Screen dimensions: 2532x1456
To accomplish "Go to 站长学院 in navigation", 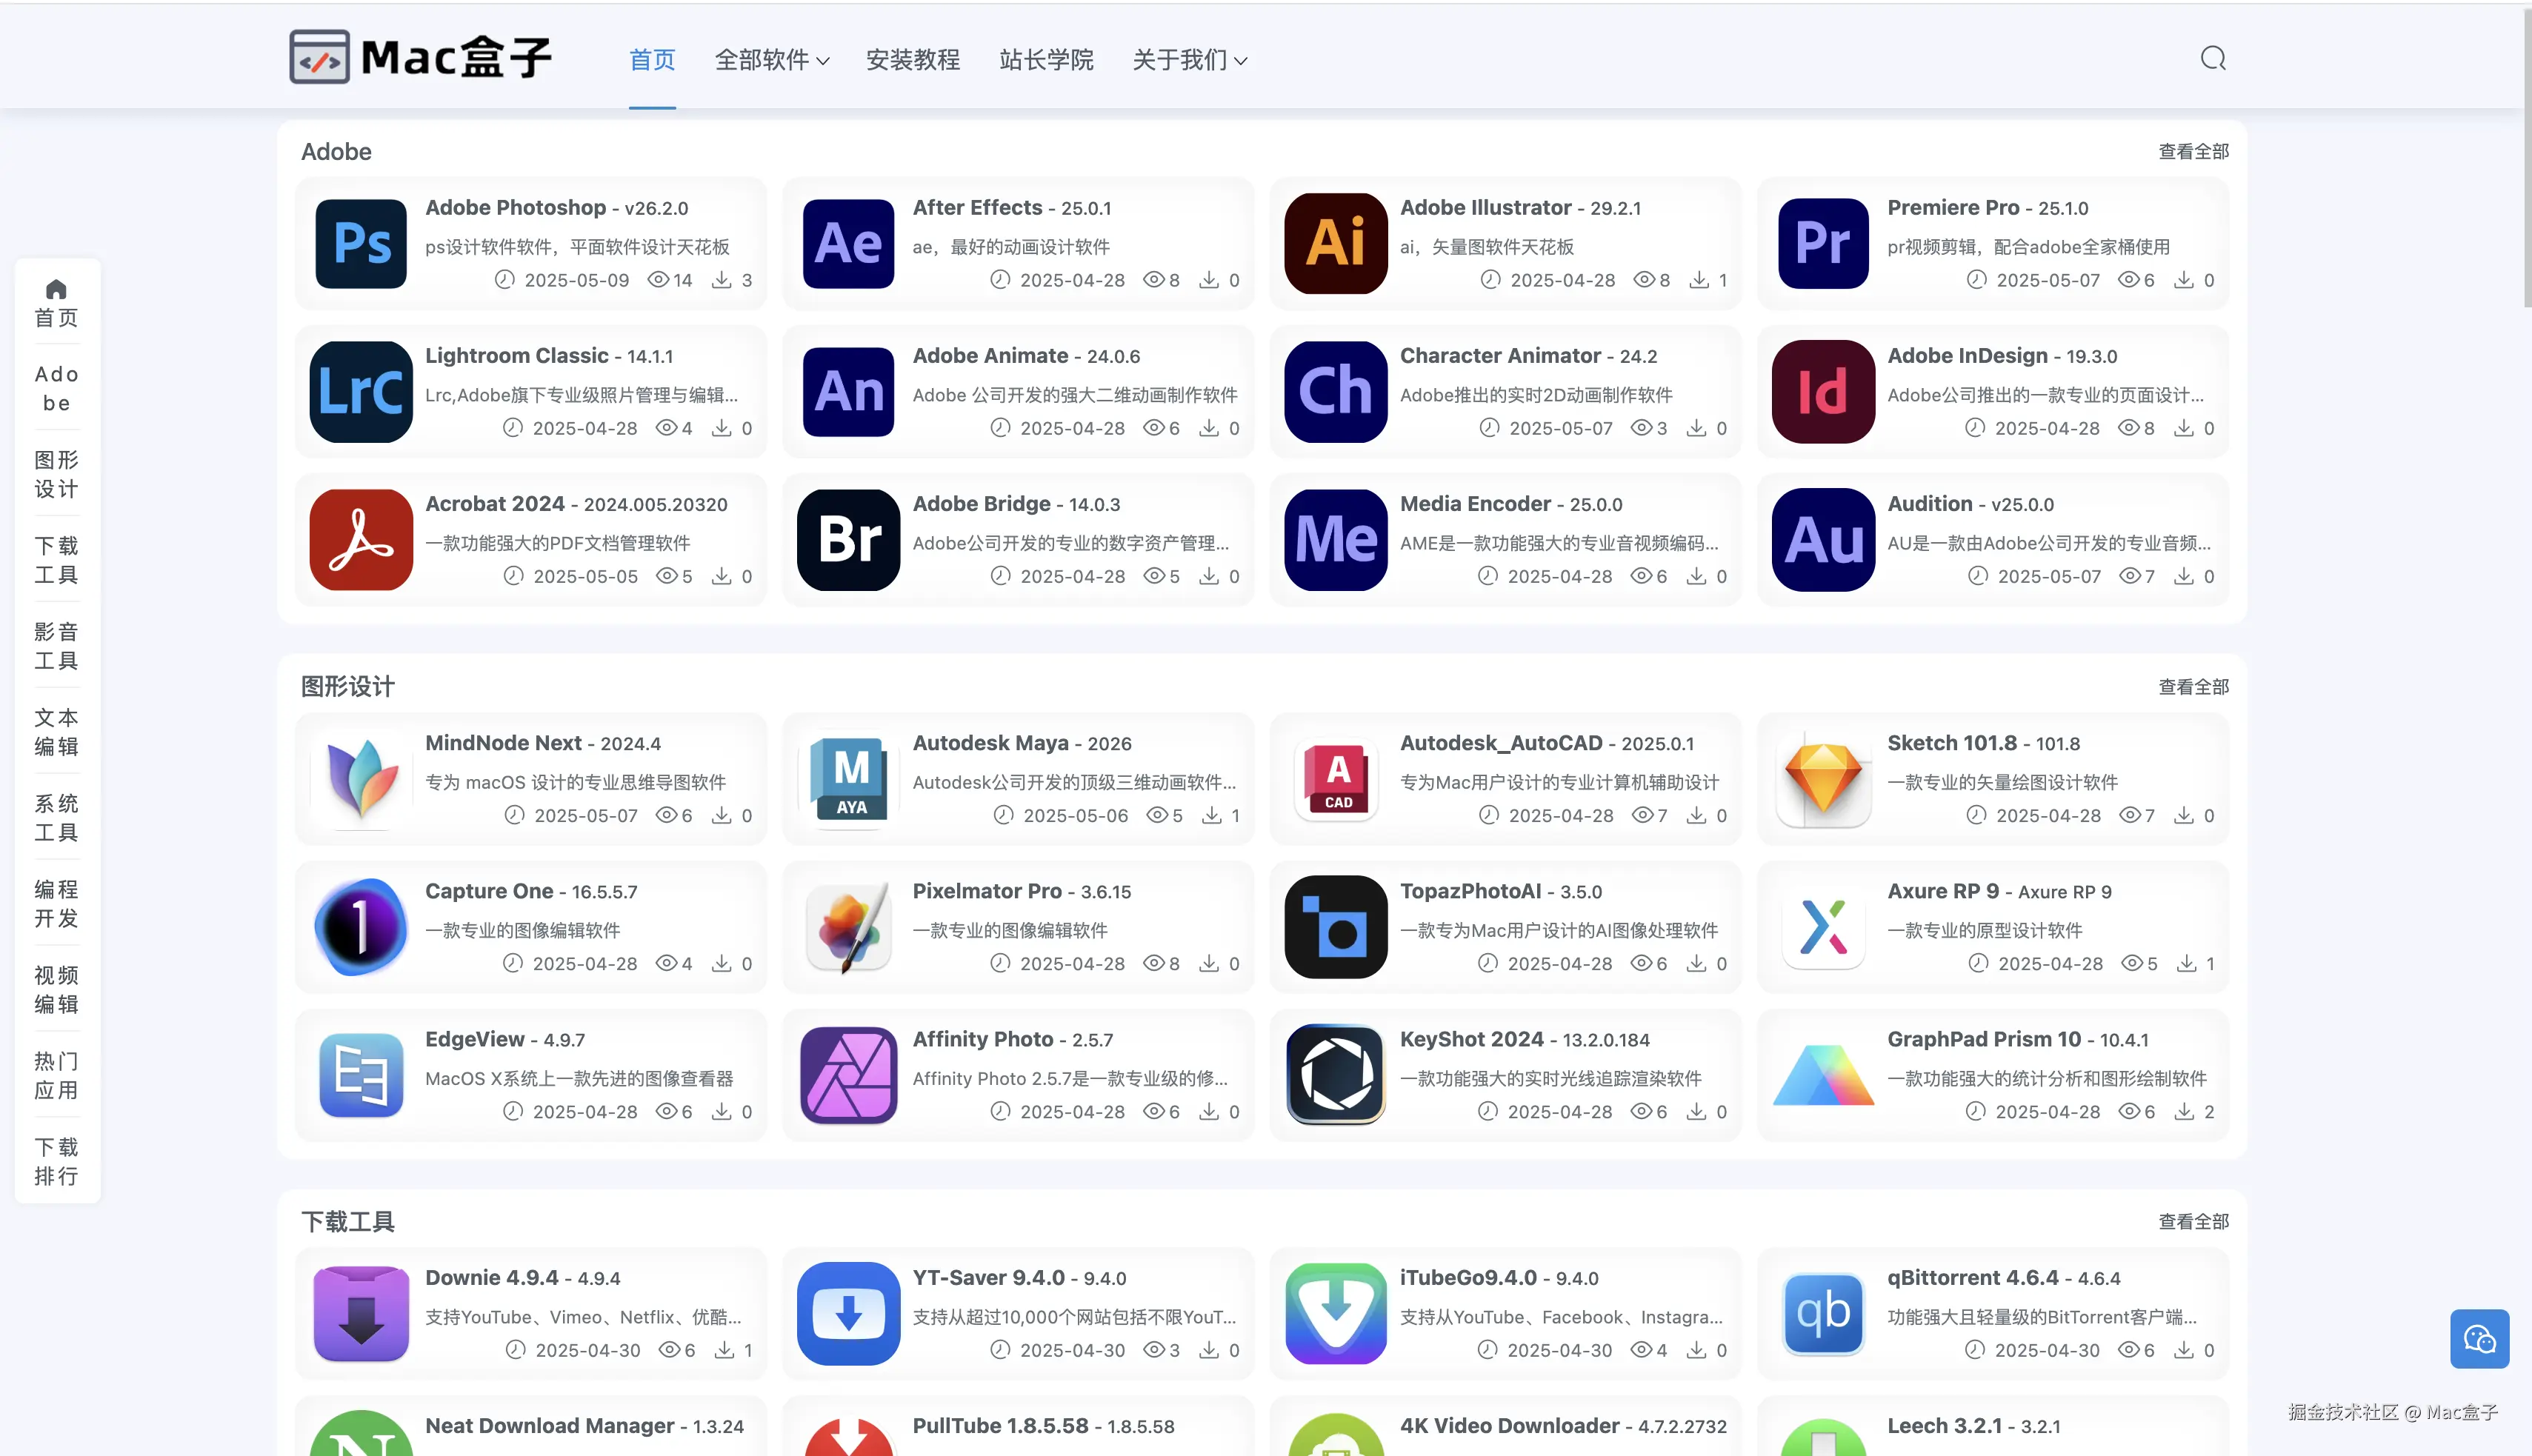I will coord(1046,60).
